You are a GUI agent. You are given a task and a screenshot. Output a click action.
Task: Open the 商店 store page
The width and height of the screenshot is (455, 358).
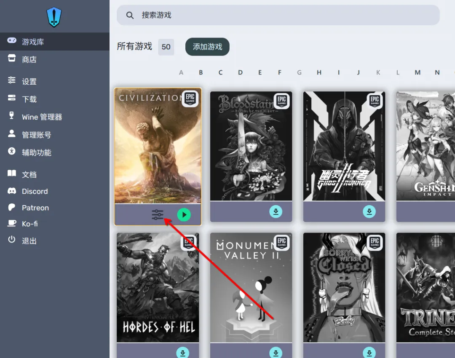point(54,59)
